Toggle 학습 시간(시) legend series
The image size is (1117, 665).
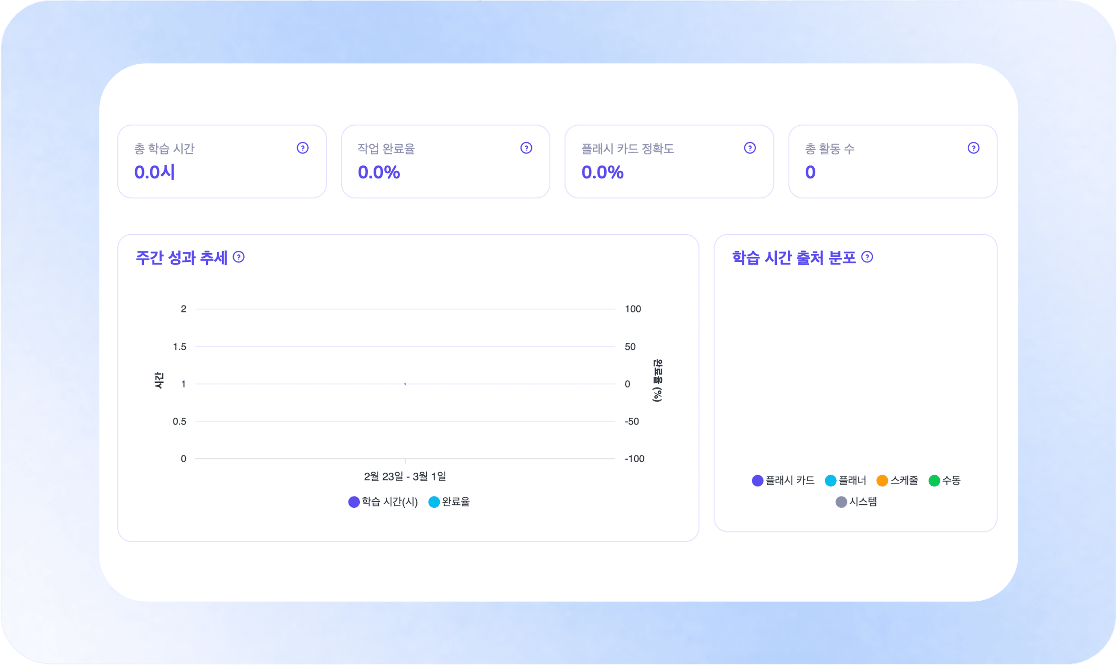click(389, 502)
